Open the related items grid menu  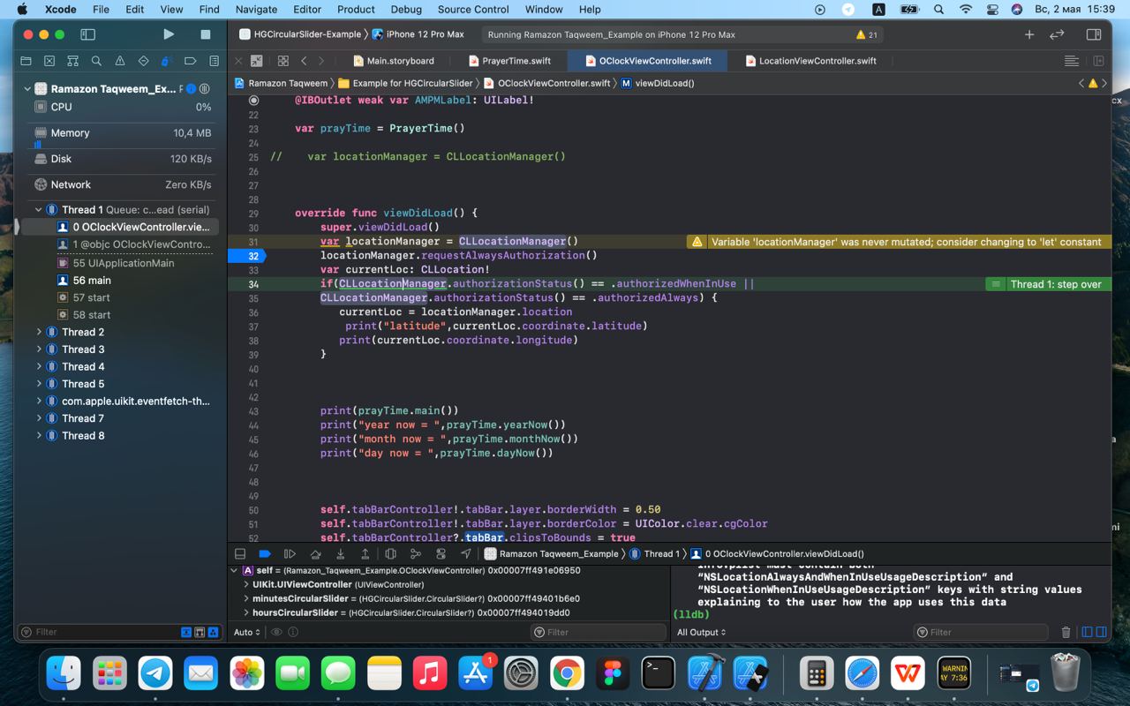click(x=282, y=61)
